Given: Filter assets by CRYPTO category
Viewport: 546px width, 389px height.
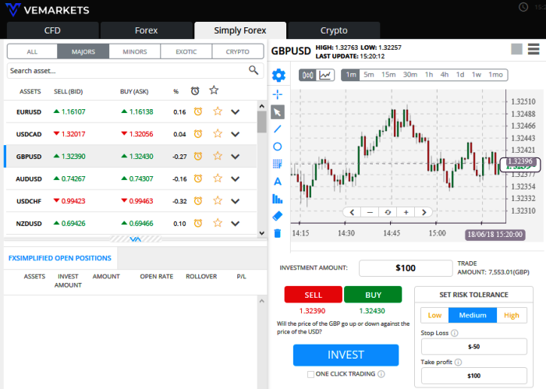Looking at the screenshot, I should coord(237,51).
